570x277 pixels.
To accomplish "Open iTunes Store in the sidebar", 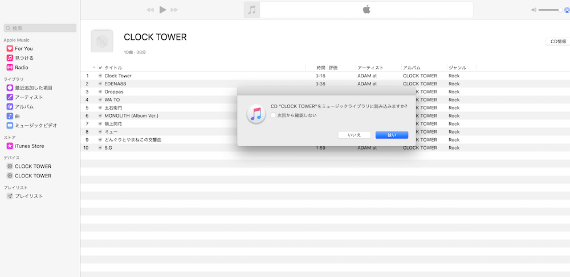I will pyautogui.click(x=30, y=146).
